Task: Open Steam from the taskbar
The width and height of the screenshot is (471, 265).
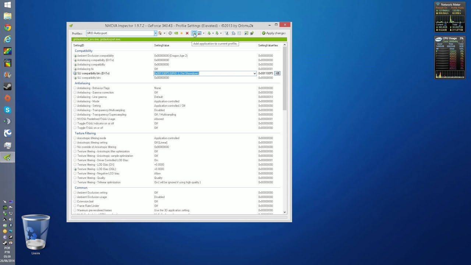Action: click(7, 86)
